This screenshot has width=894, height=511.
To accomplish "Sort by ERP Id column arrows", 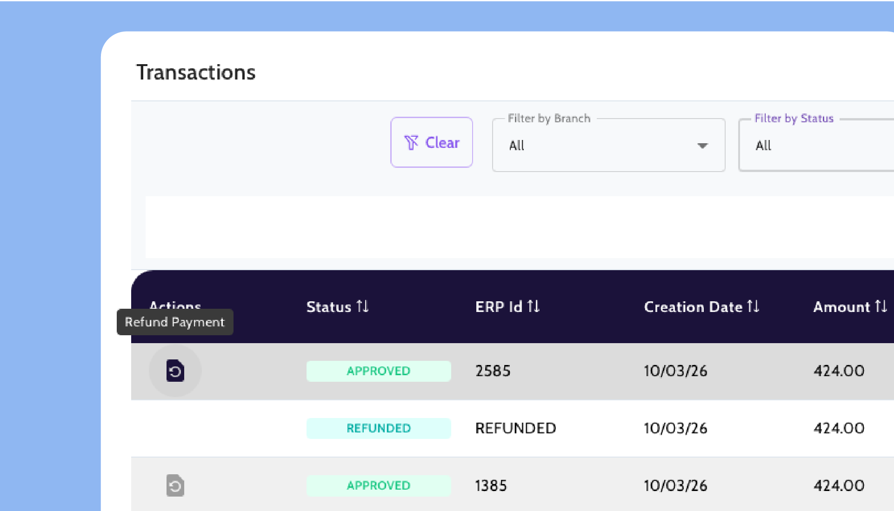I will (x=534, y=306).
